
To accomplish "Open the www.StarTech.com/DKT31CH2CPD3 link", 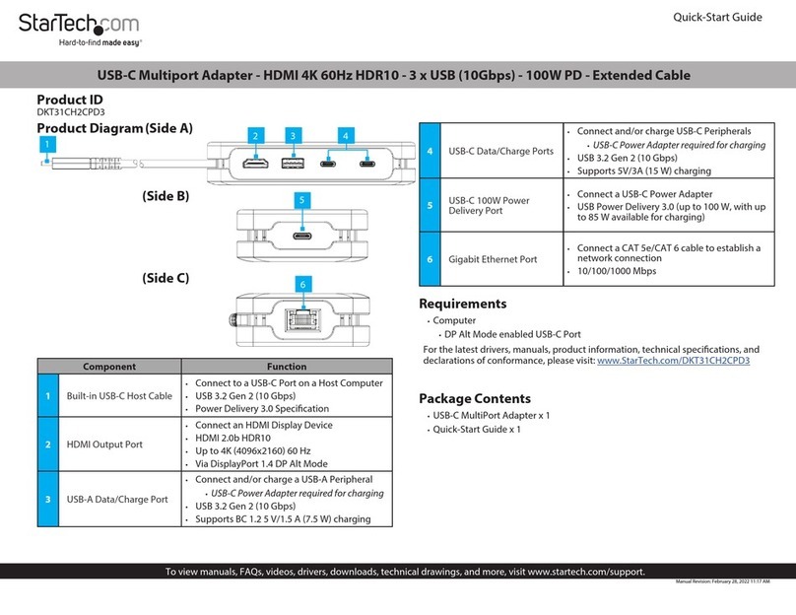I will pos(673,361).
